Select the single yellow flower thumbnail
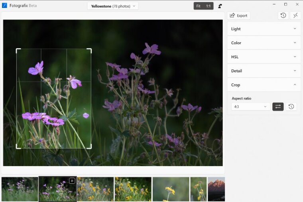This screenshot has height=202, width=303. point(171,189)
